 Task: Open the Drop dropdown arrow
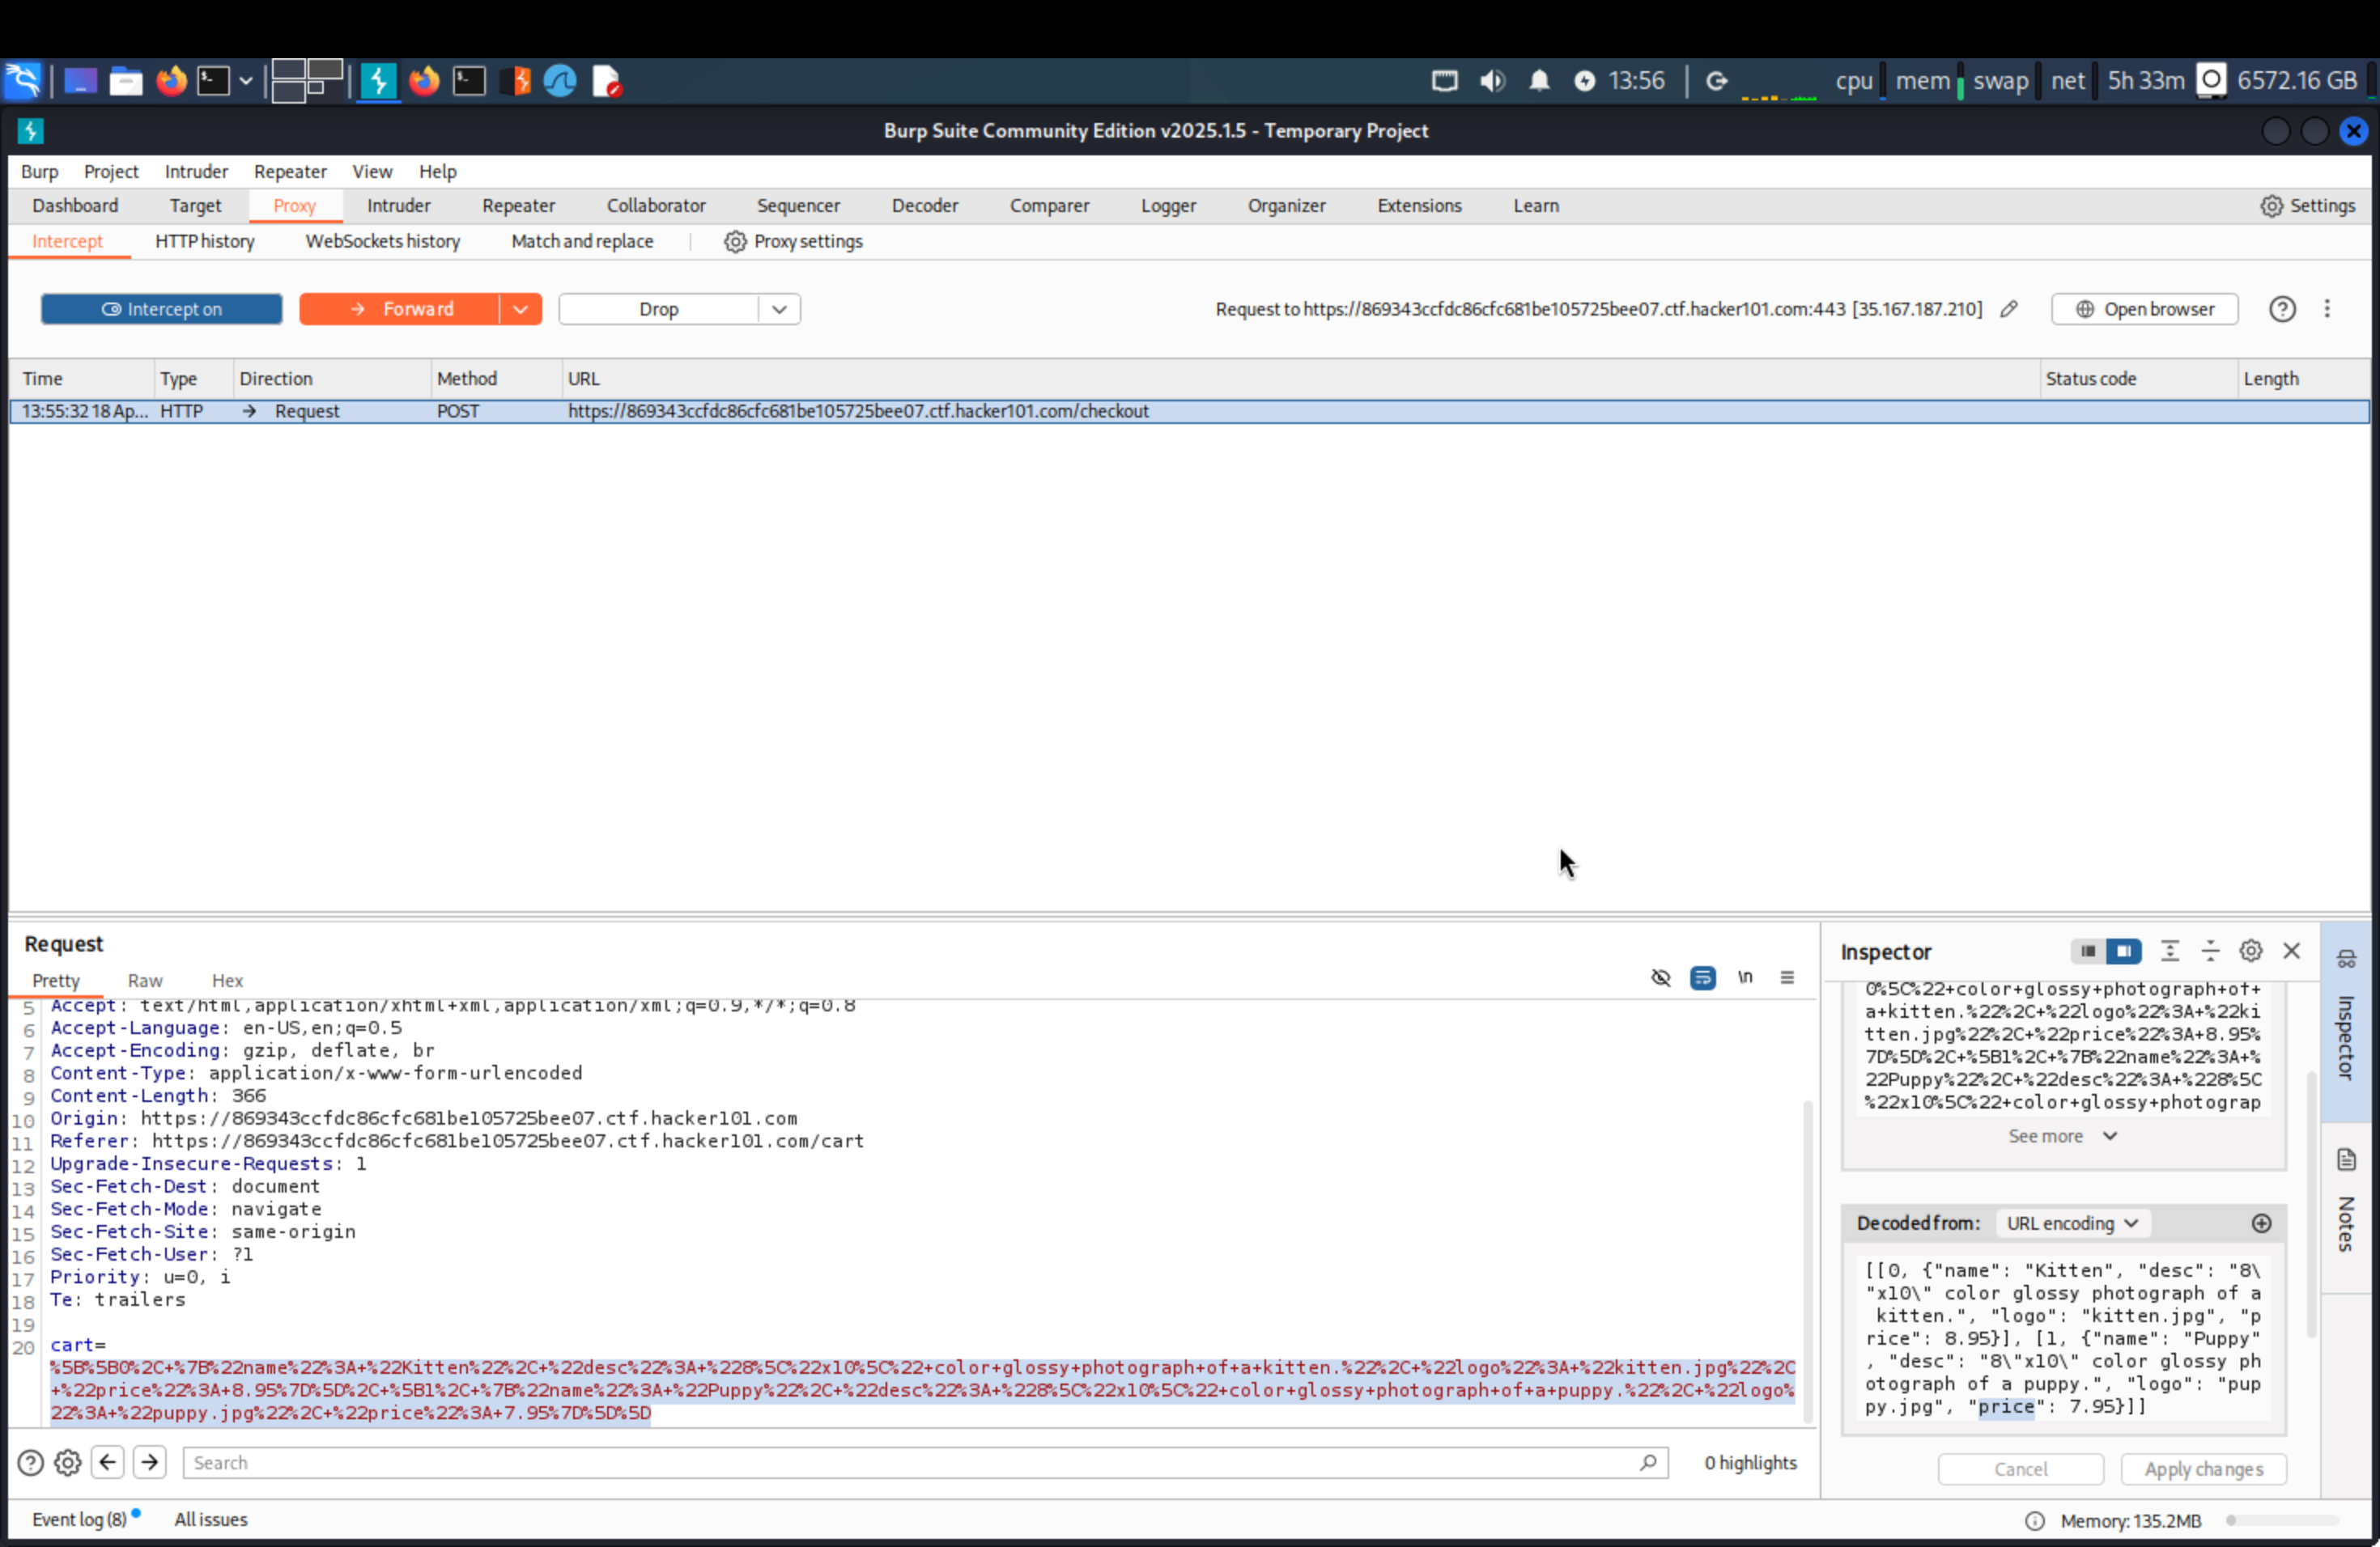779,309
